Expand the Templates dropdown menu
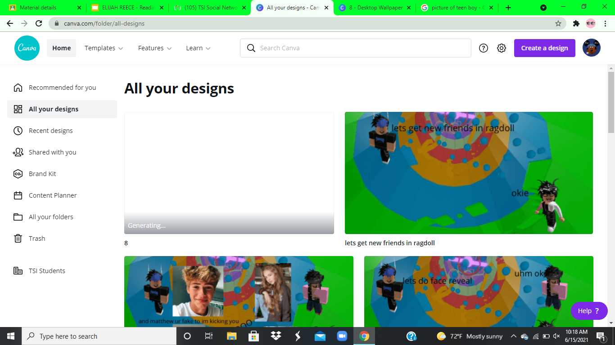The width and height of the screenshot is (615, 345). point(104,48)
